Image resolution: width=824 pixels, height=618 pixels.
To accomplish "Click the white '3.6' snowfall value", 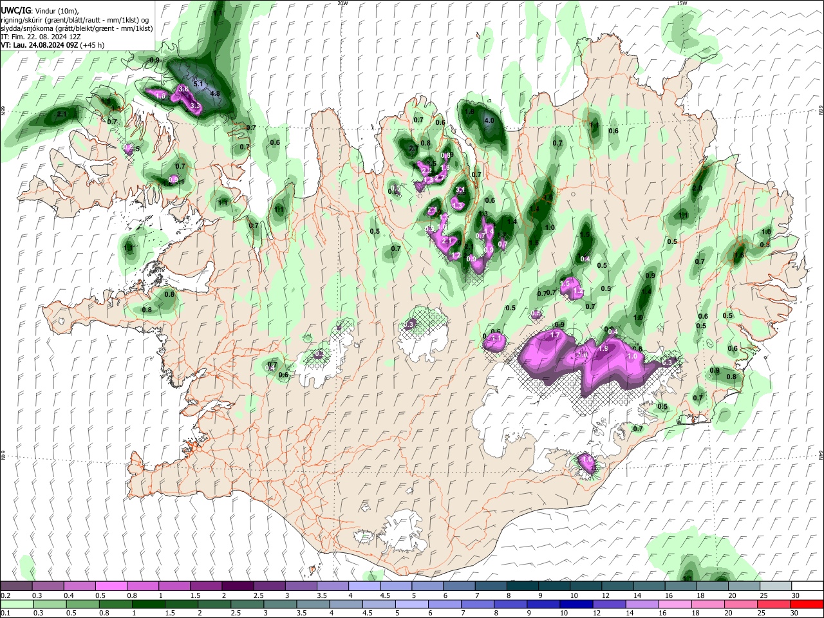I will [x=183, y=89].
